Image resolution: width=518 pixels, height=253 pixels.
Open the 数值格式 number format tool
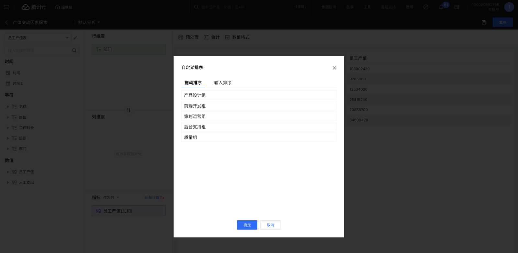click(x=237, y=37)
